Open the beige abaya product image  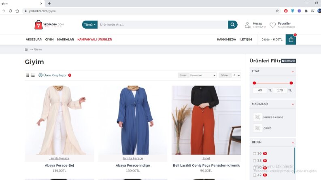tap(60, 120)
